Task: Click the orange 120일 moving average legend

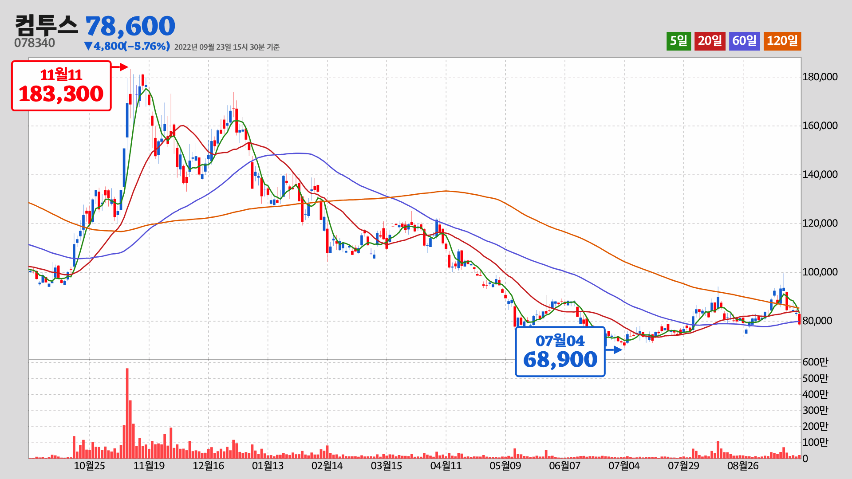Action: point(782,41)
